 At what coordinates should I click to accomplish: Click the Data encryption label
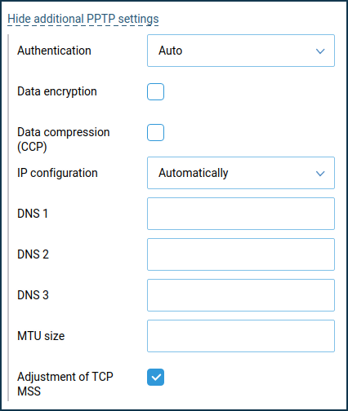[57, 91]
